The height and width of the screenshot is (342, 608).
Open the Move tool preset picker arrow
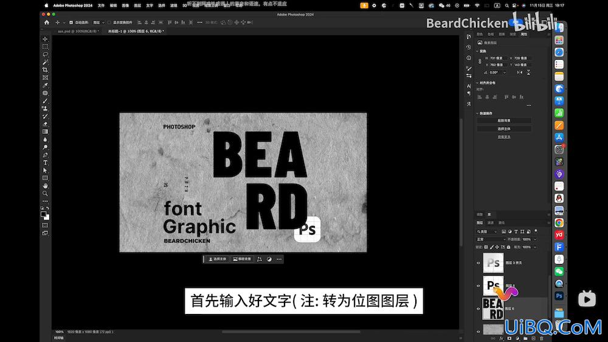tap(64, 23)
